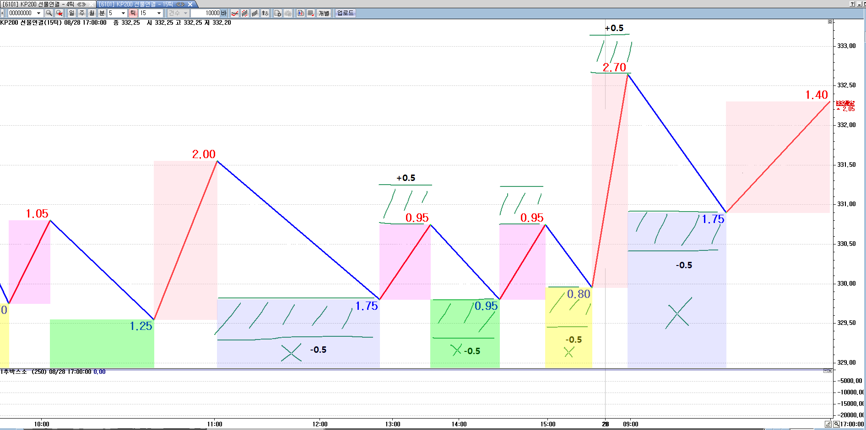This screenshot has height=430, width=866.
Task: Click the red-arrow magnifier search icon
Action: (x=59, y=13)
